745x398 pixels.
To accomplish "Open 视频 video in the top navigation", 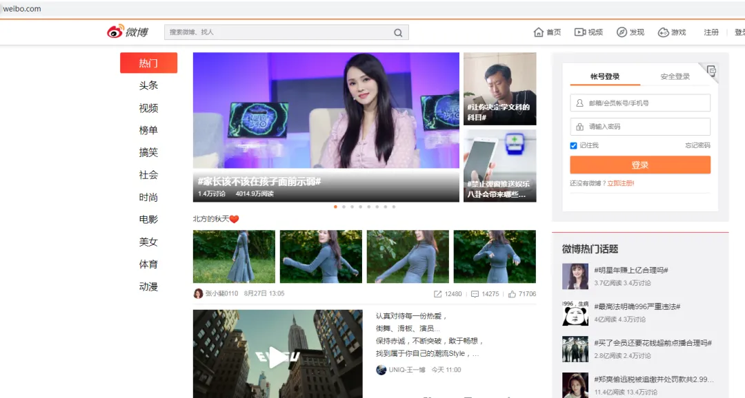I will pos(588,32).
